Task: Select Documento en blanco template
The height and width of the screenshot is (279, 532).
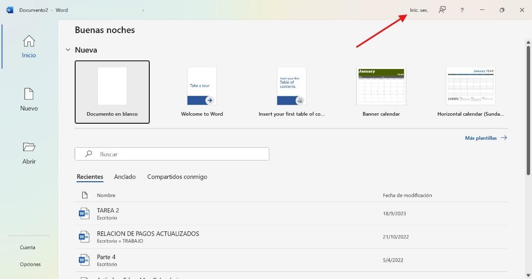Action: click(x=112, y=92)
